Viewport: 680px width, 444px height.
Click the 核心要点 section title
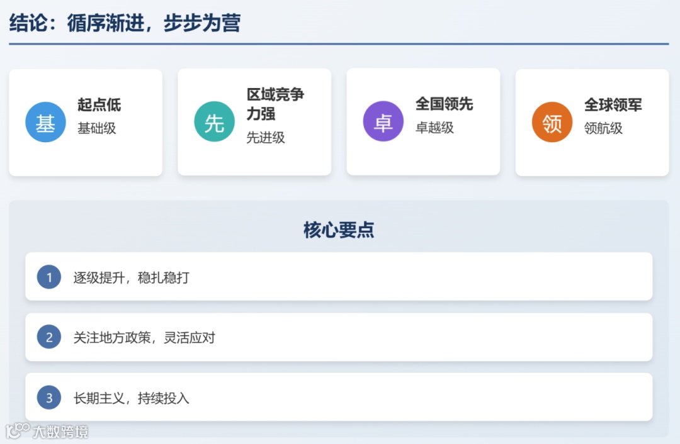click(339, 230)
